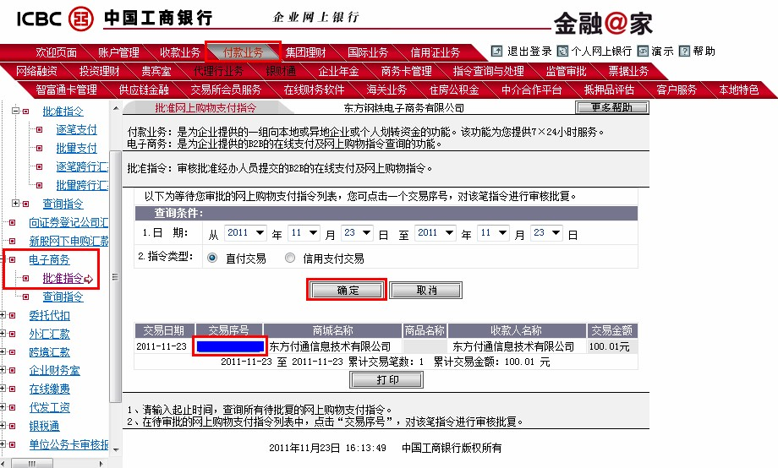Click the demo icon beside 演示

[x=643, y=51]
